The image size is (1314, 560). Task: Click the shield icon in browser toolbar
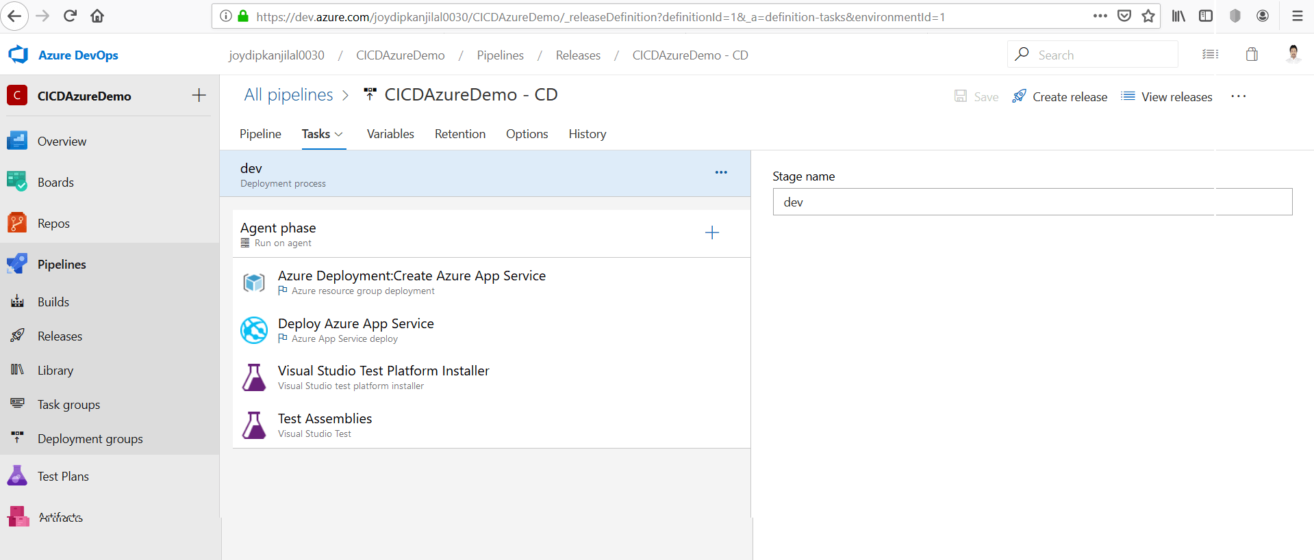point(1235,16)
